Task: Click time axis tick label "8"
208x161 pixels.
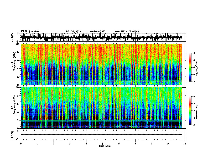Action: click(x=152, y=144)
